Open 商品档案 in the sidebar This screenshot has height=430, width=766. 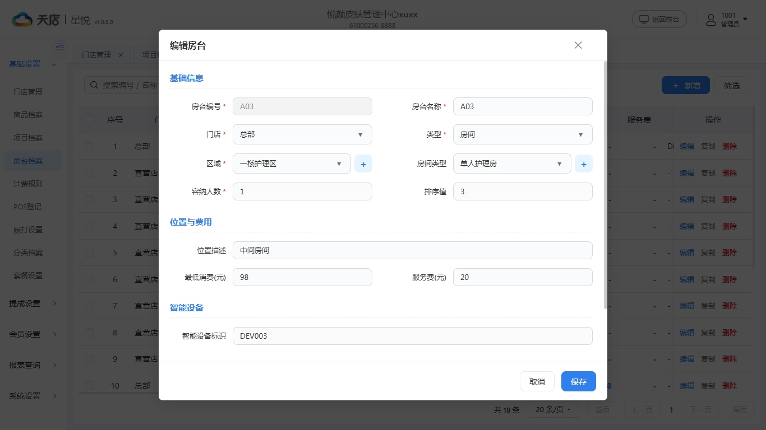[28, 115]
